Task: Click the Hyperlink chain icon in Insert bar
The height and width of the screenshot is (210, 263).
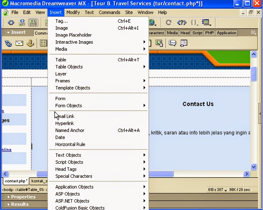Action: [x=8, y=43]
